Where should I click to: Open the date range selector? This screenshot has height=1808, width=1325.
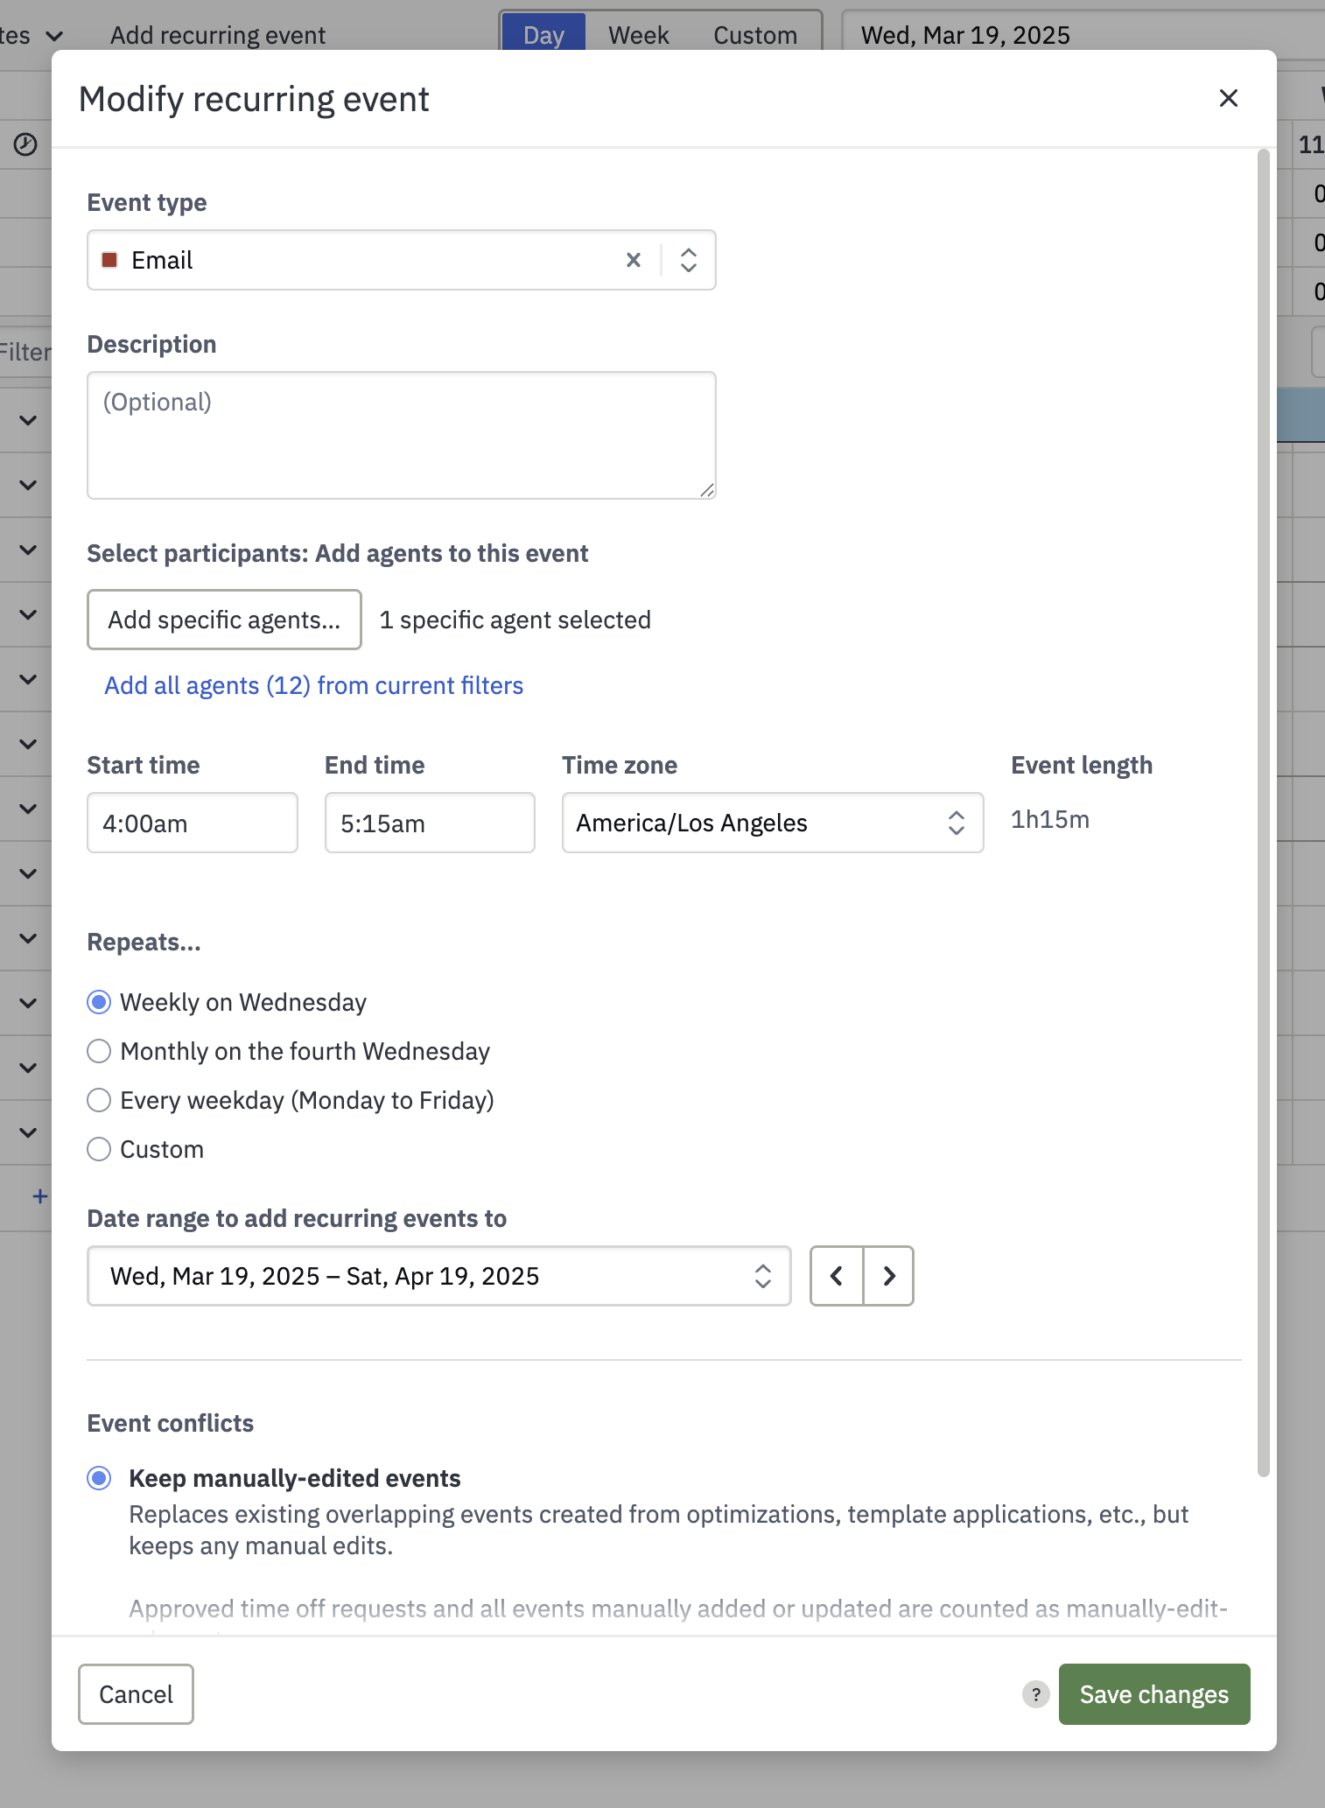(x=439, y=1276)
